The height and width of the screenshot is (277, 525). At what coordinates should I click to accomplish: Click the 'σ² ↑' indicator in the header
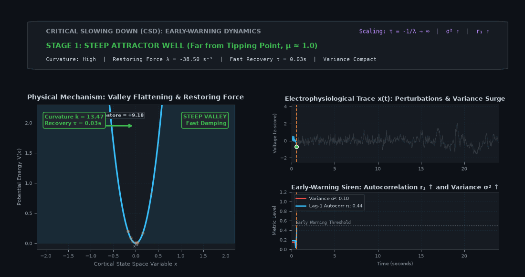coord(452,32)
